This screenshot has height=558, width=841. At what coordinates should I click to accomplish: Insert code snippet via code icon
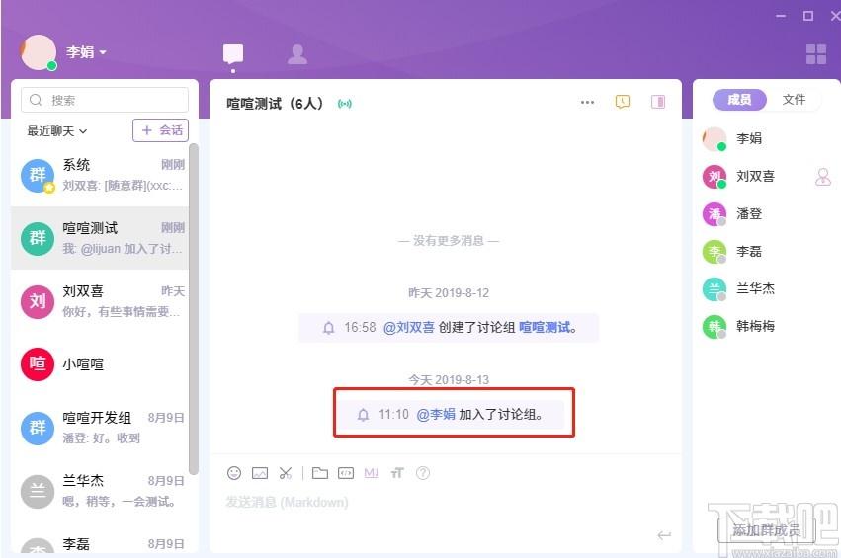(x=346, y=473)
